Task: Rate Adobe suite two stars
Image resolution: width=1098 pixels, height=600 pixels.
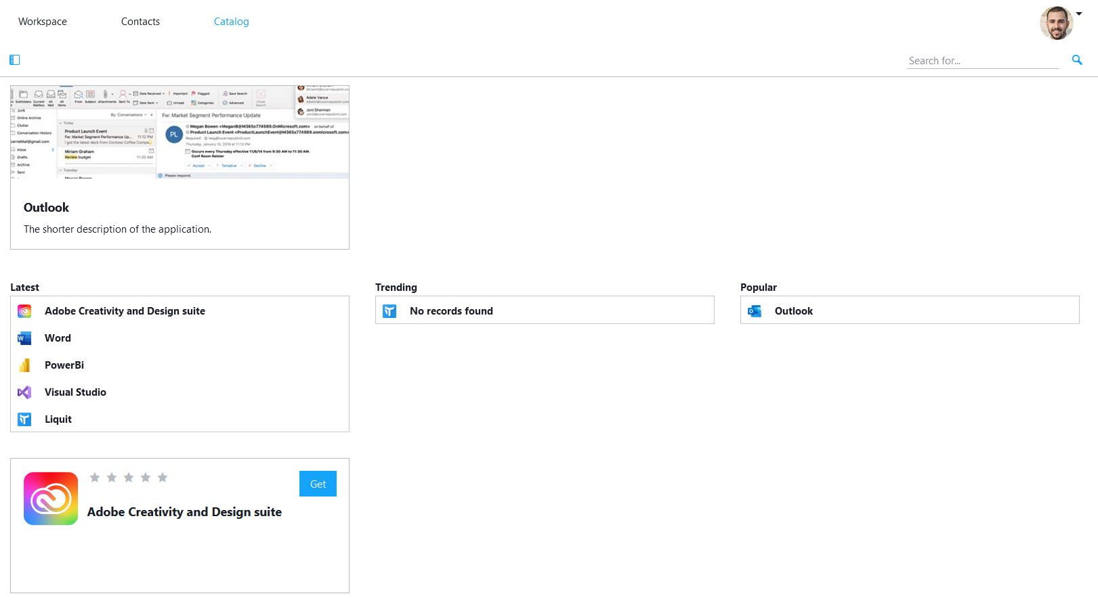Action: pos(112,478)
